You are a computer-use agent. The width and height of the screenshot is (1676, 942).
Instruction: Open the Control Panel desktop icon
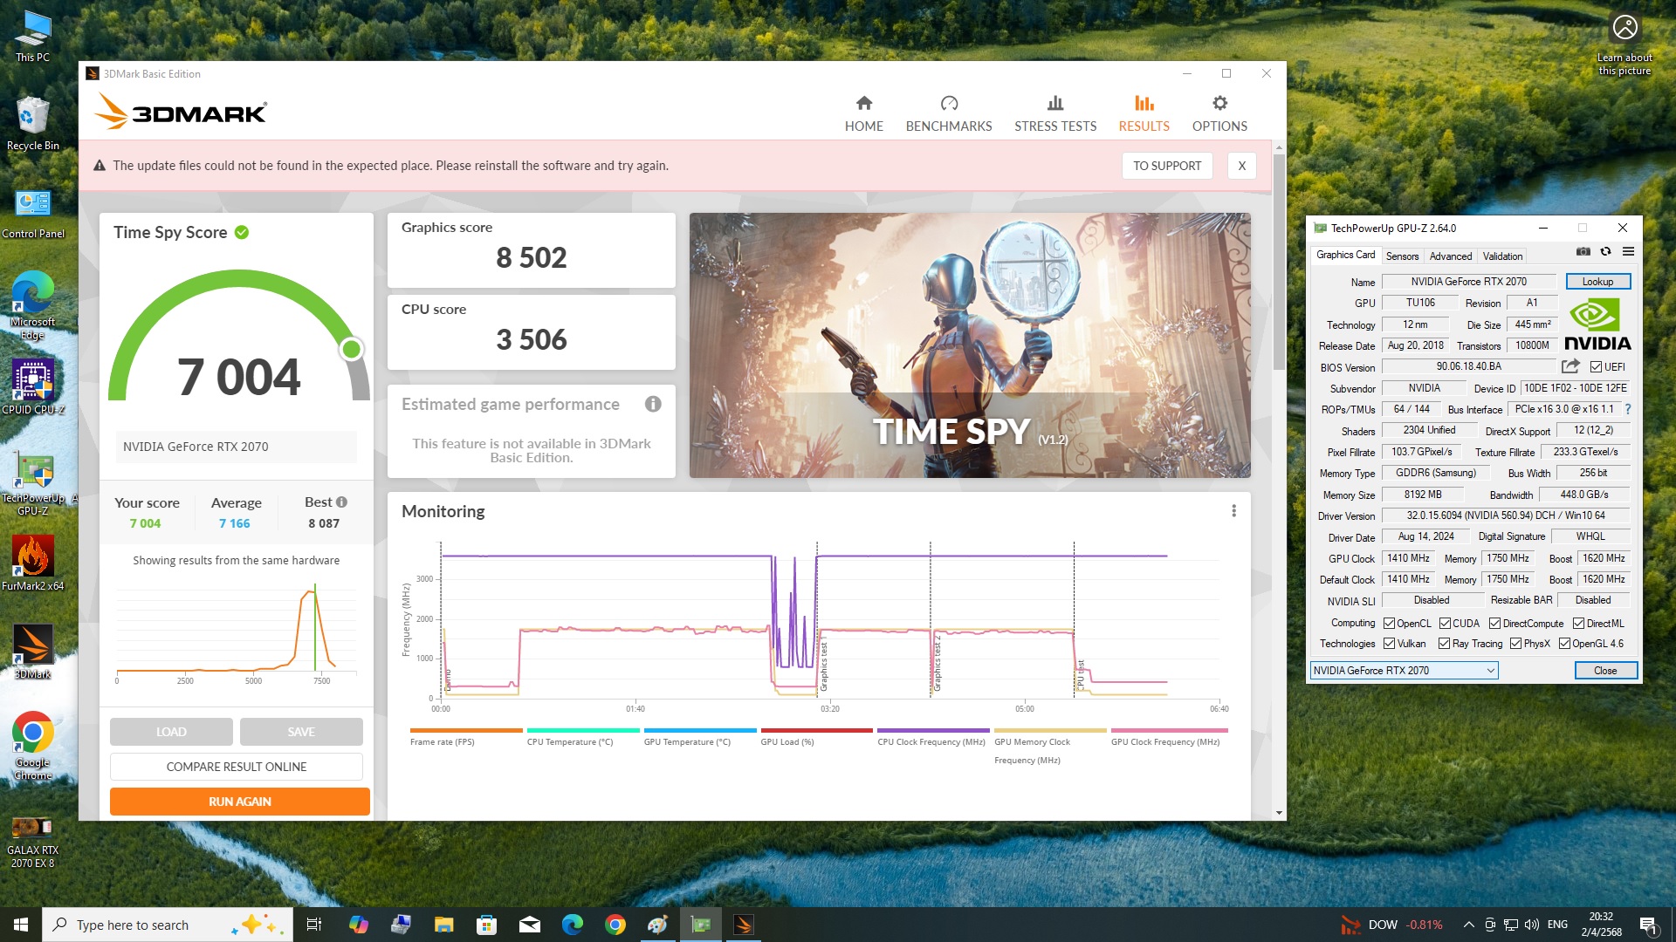33,214
